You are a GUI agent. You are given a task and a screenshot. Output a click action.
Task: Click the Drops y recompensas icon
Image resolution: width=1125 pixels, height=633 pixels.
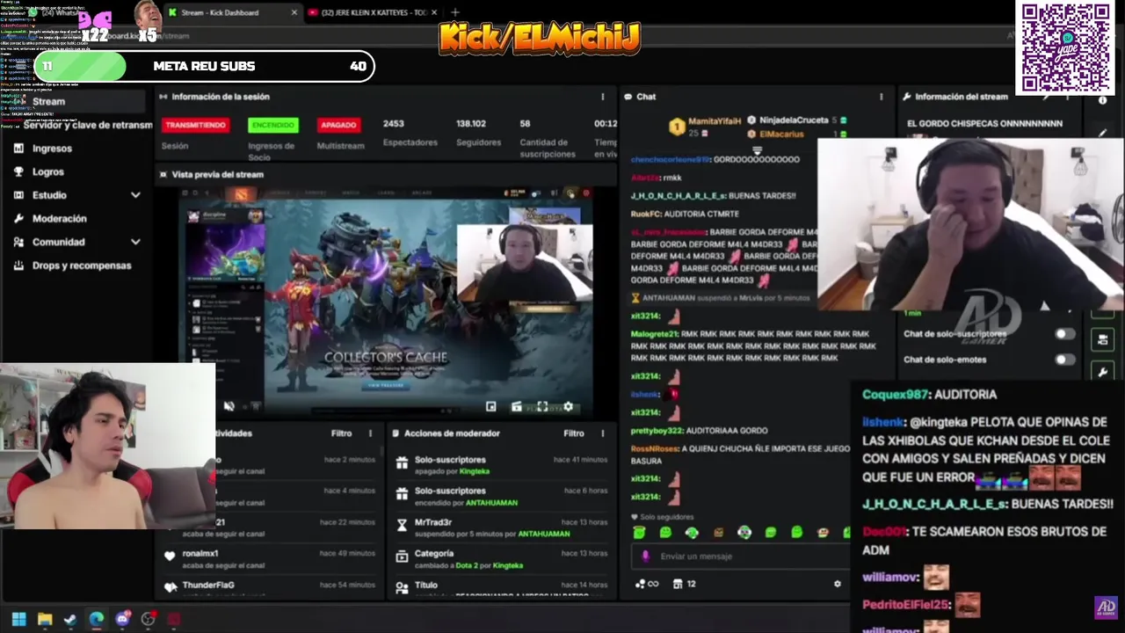[18, 266]
